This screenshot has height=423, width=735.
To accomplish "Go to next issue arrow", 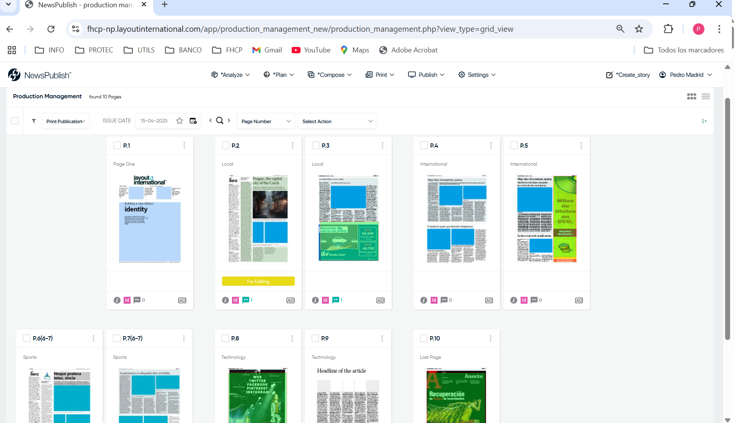I will click(x=229, y=120).
